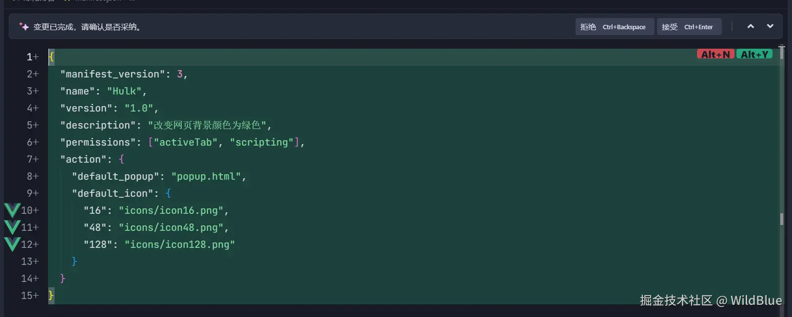Collapse the "default_icon" object at line 9
The height and width of the screenshot is (317, 792).
(x=168, y=193)
